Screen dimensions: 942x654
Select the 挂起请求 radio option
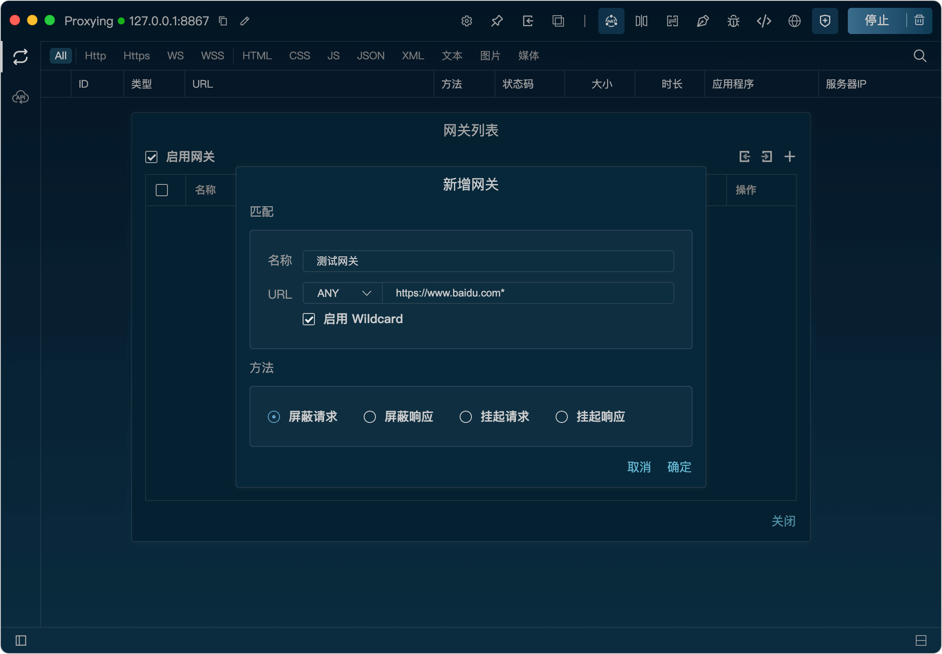466,417
